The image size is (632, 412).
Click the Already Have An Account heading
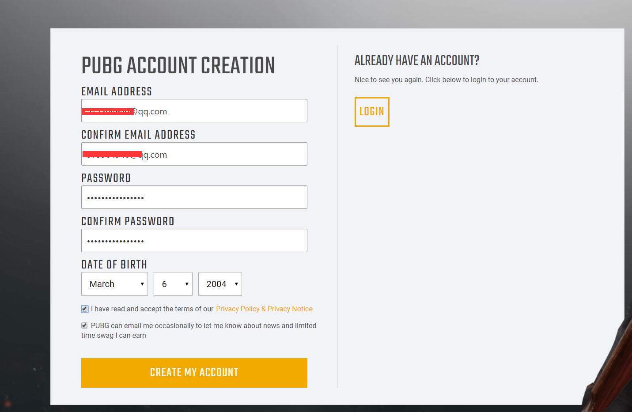pyautogui.click(x=416, y=60)
